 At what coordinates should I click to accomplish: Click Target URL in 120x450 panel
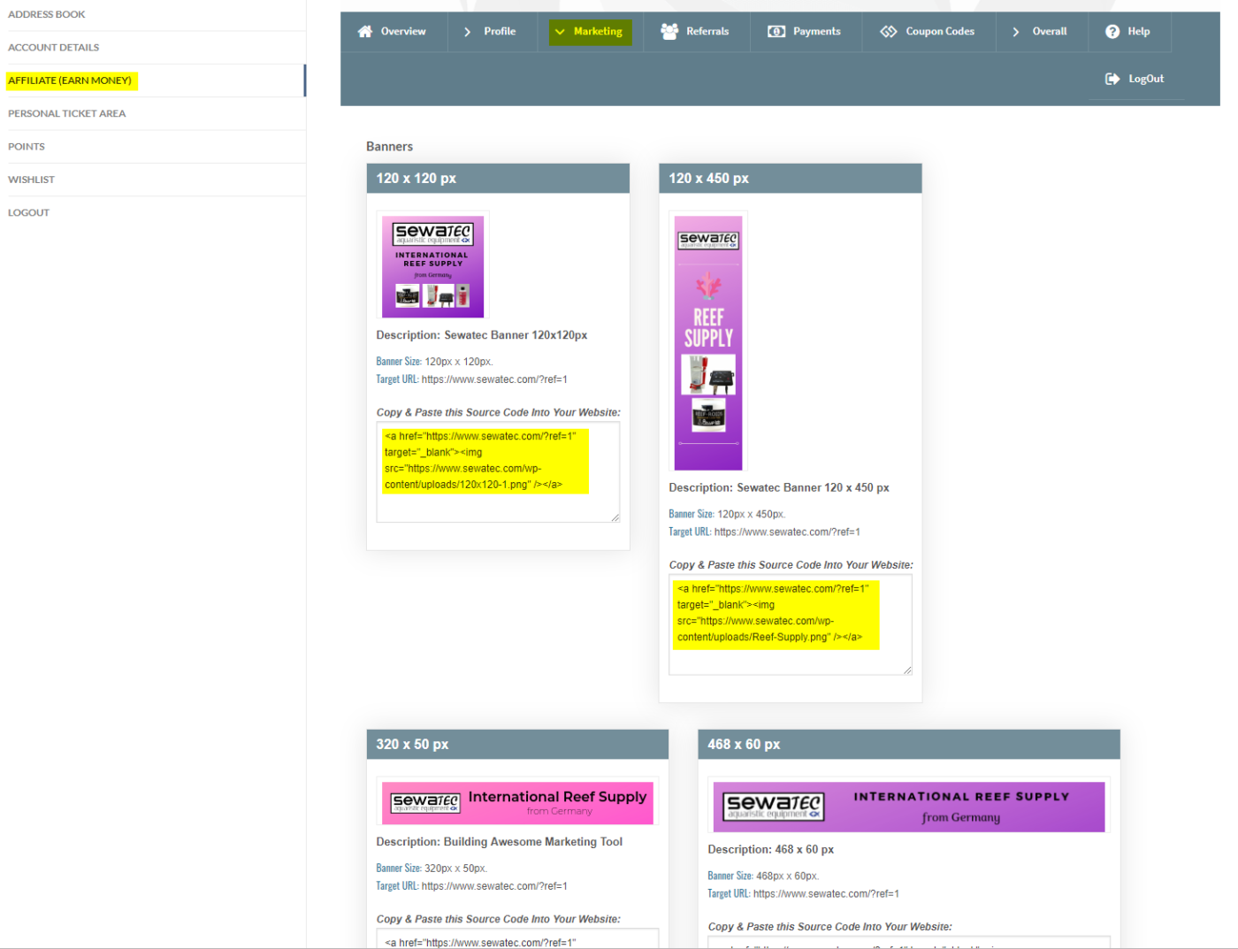pos(765,532)
